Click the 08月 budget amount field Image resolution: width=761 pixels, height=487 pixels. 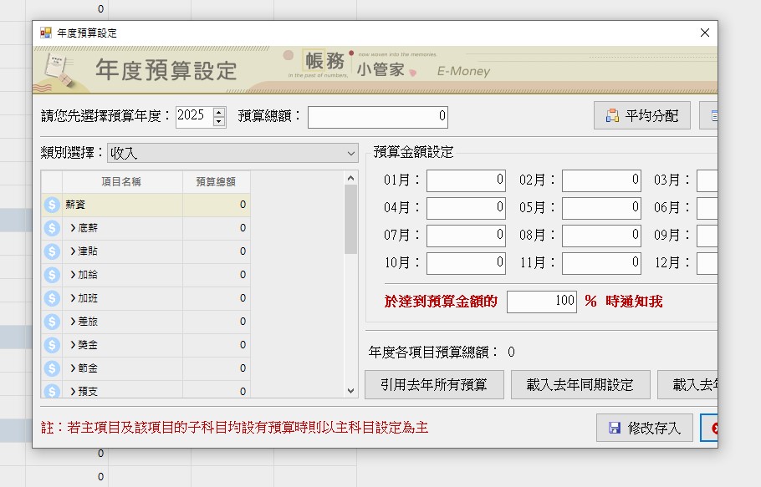(x=601, y=236)
